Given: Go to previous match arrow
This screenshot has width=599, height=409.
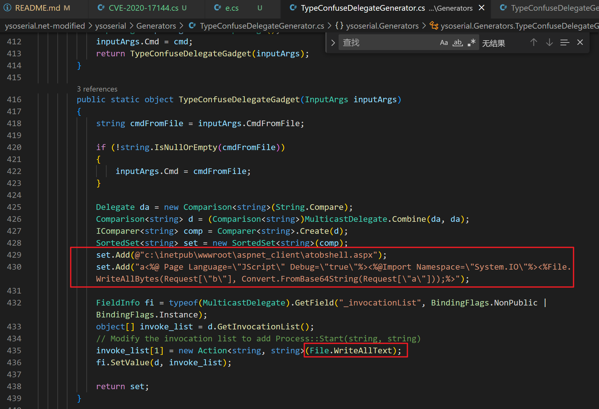Looking at the screenshot, I should click(533, 42).
